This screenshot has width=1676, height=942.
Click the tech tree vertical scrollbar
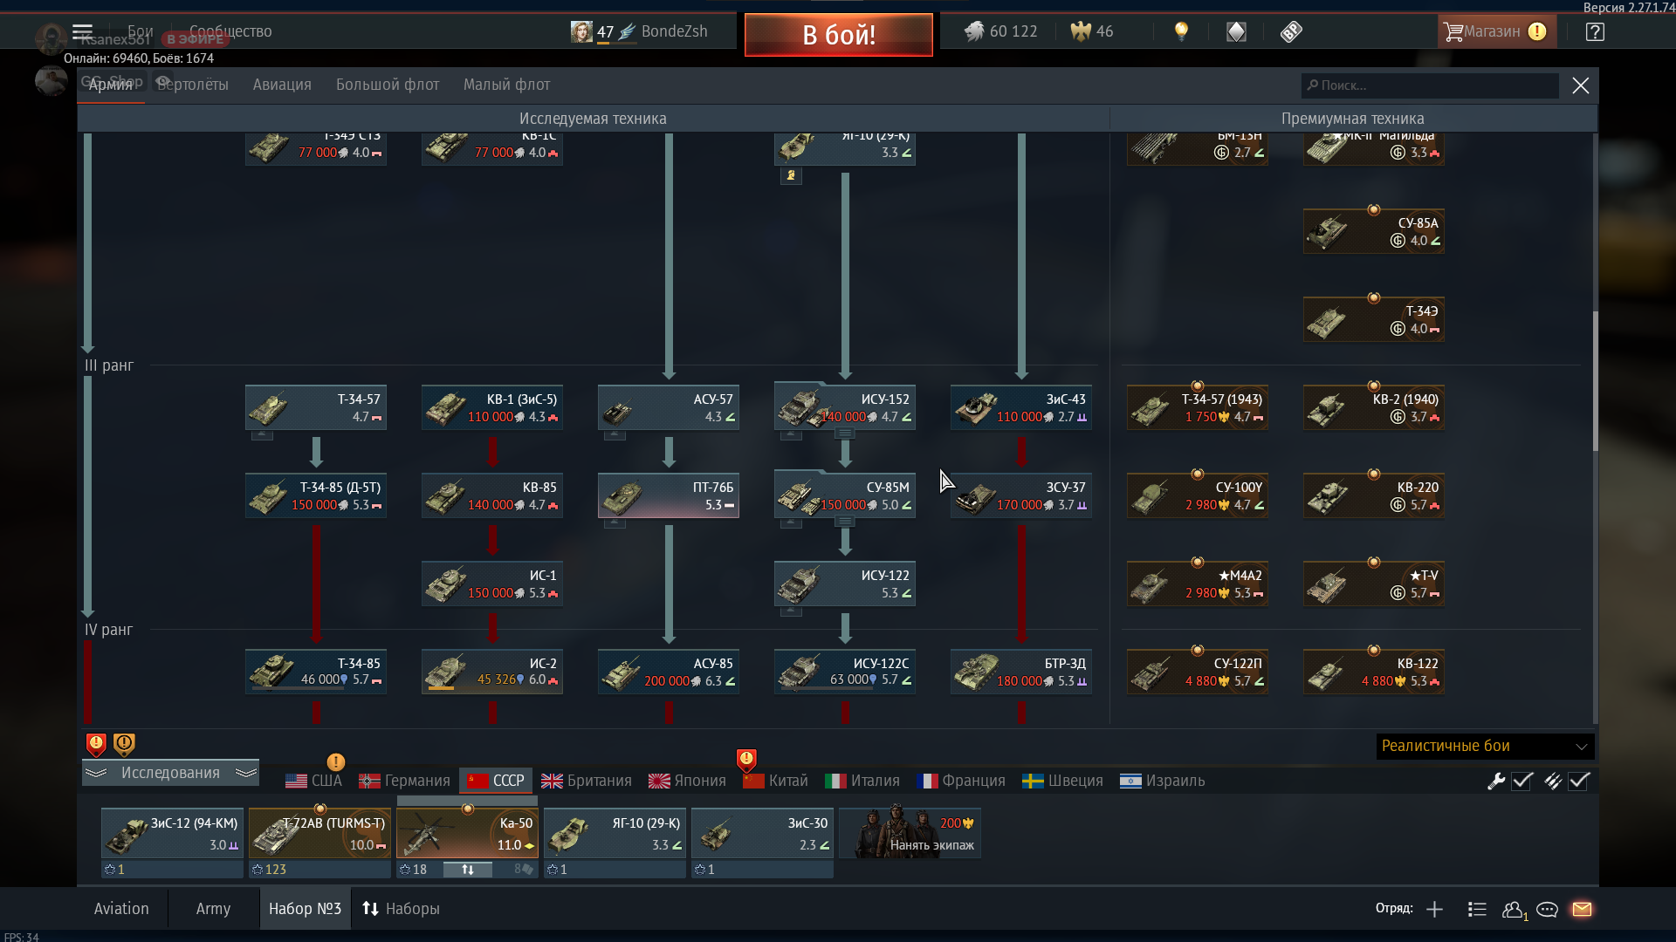pos(1595,381)
